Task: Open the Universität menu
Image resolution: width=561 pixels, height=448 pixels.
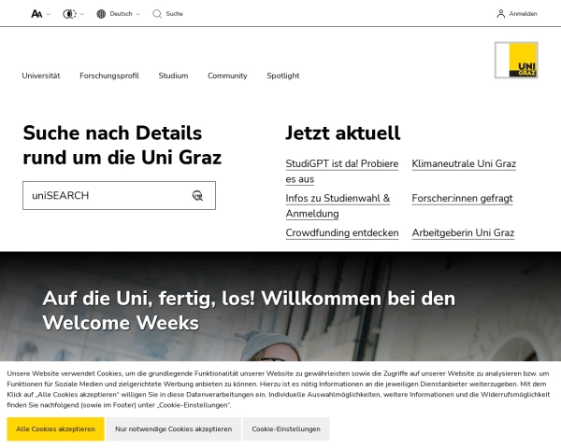Action: pyautogui.click(x=41, y=76)
